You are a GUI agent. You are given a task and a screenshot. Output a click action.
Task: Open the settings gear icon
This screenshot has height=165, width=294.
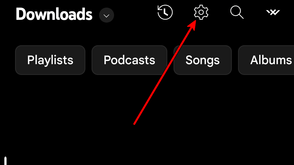coord(201,12)
